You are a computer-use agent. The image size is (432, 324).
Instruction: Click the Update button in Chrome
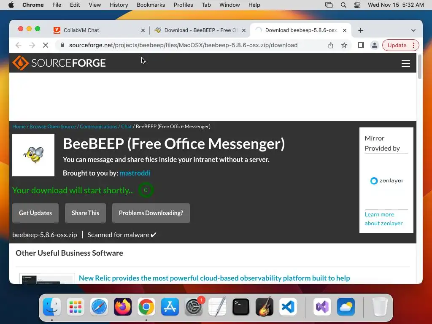(x=397, y=45)
